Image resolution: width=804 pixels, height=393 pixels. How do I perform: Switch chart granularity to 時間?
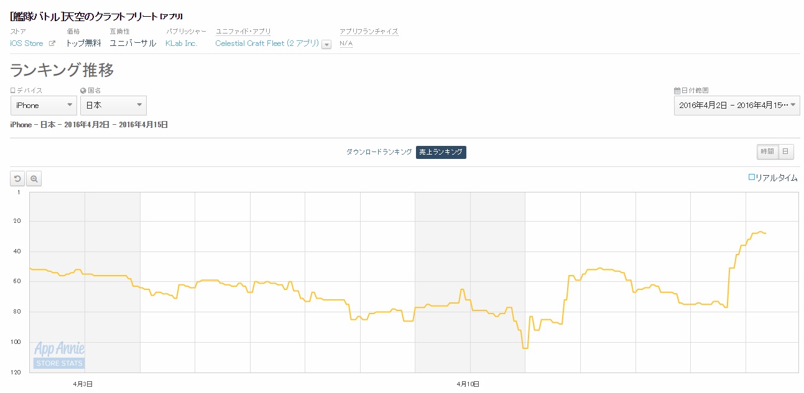(767, 151)
